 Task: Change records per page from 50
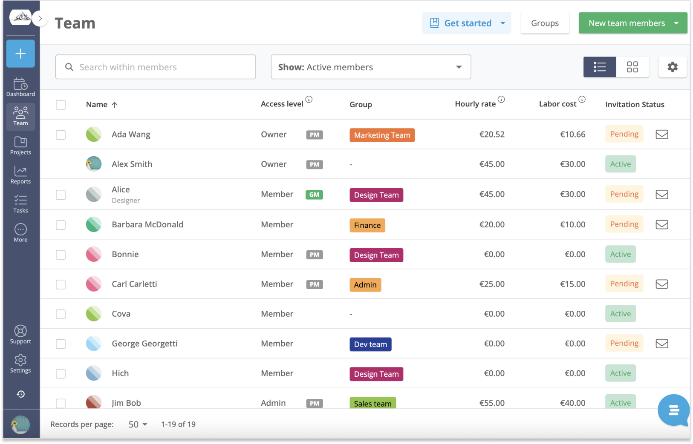(138, 424)
